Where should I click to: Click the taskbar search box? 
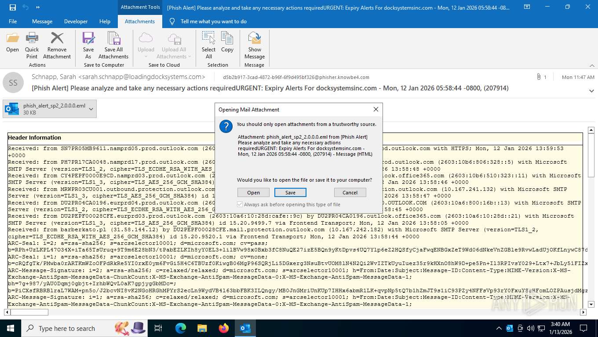(x=84, y=328)
